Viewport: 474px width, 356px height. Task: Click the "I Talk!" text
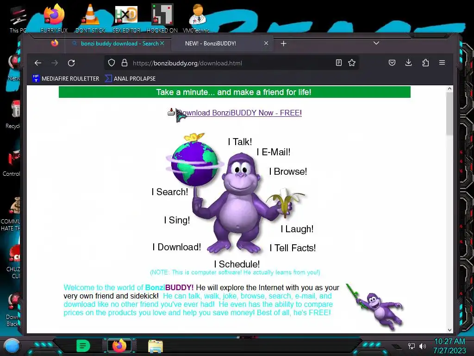(240, 142)
